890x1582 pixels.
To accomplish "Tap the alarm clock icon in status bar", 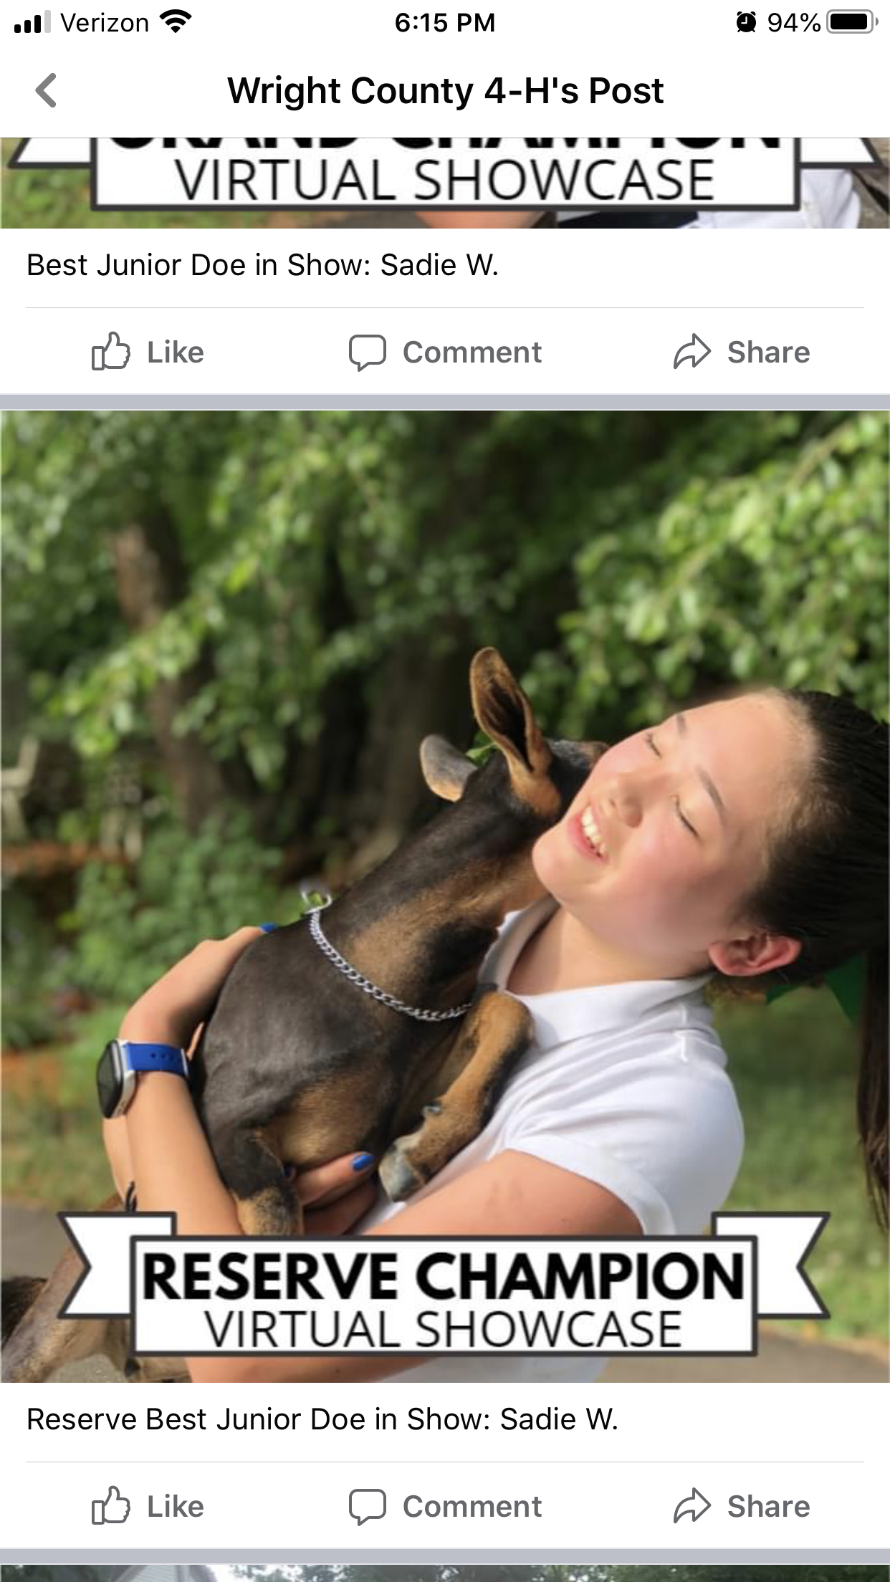I will [746, 22].
